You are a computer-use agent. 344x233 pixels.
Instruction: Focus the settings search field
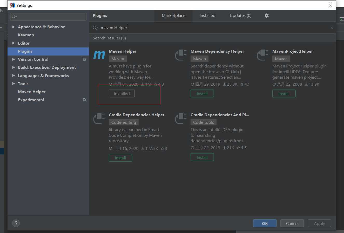coord(48,17)
